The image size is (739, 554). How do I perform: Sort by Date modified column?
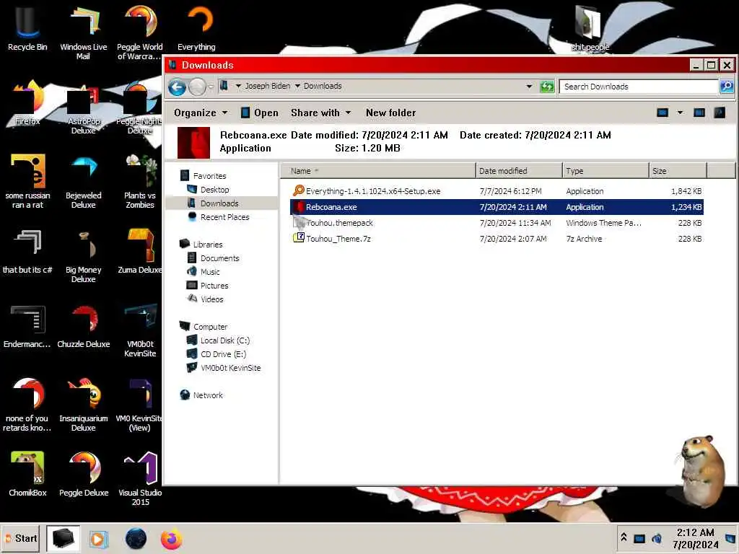point(519,171)
